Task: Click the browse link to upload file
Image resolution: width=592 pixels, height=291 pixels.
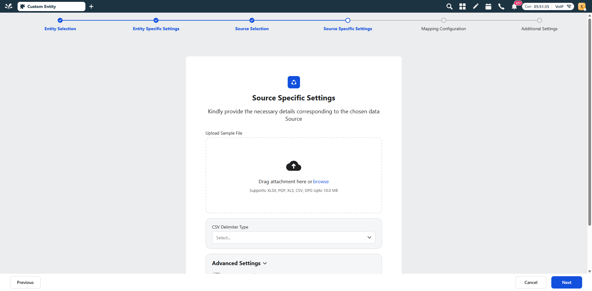Action: (x=321, y=182)
